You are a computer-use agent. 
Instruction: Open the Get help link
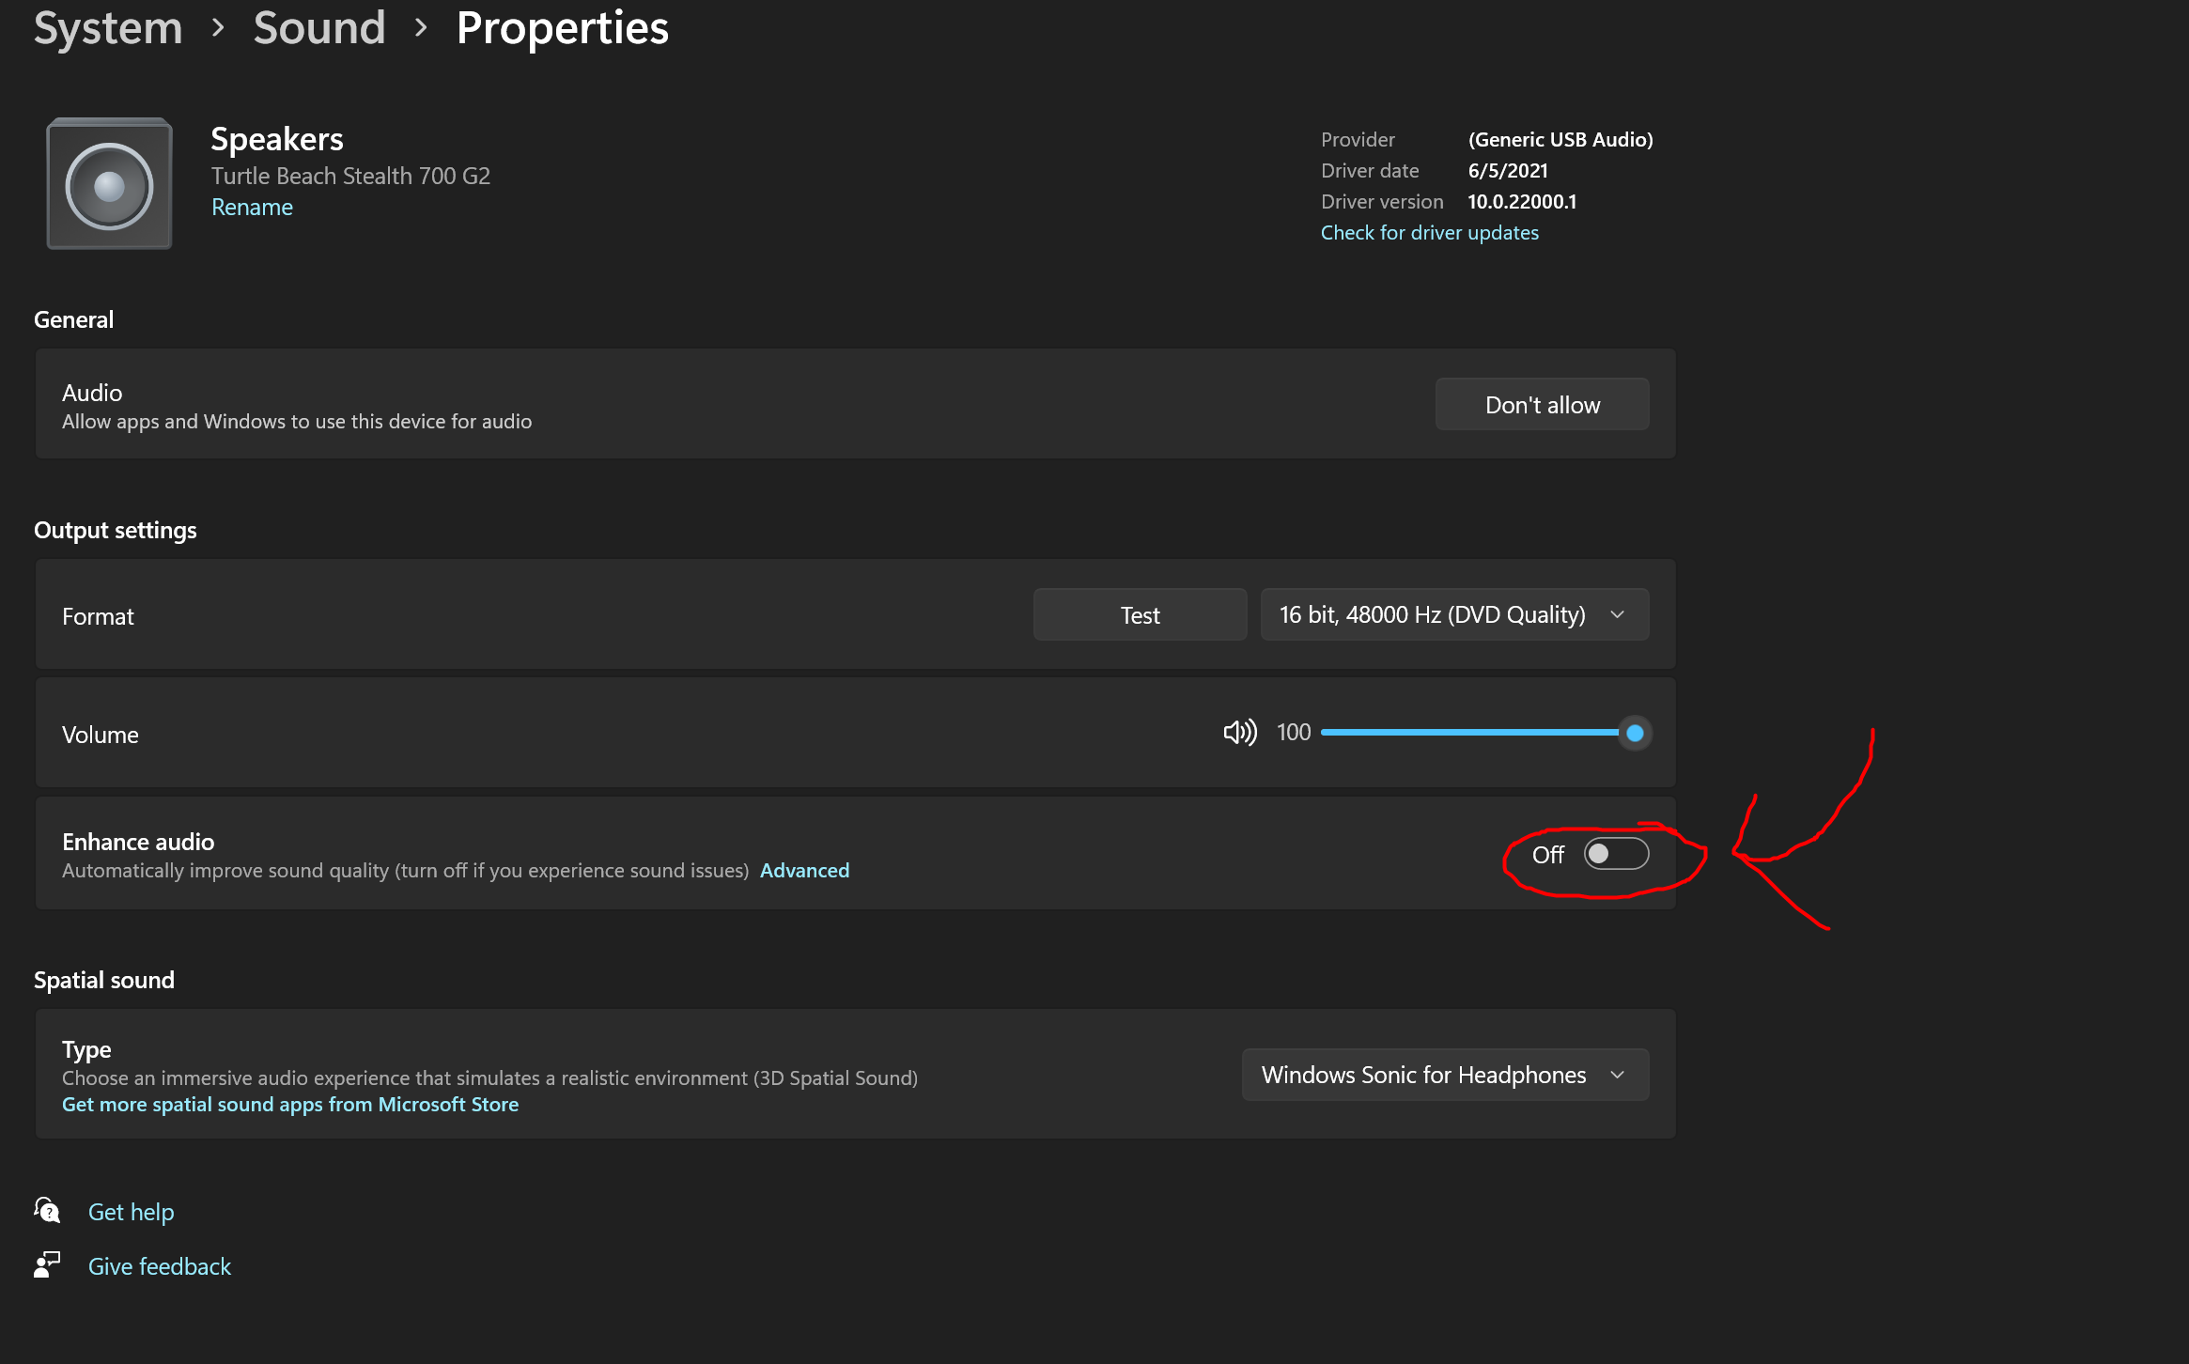pos(131,1212)
